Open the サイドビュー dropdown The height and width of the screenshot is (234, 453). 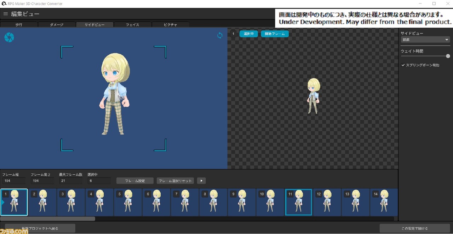[425, 40]
